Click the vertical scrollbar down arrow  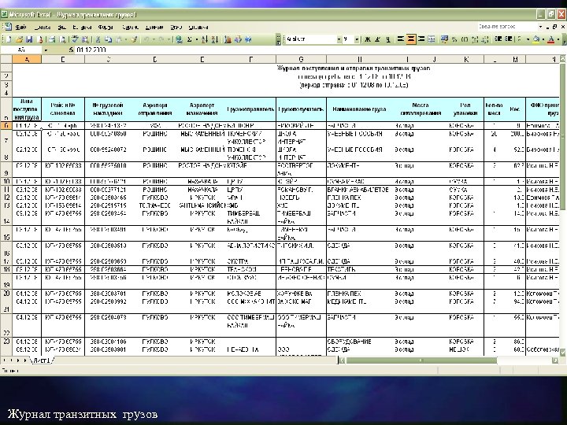[563, 353]
